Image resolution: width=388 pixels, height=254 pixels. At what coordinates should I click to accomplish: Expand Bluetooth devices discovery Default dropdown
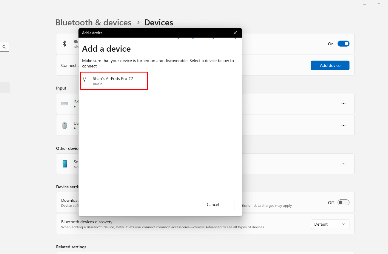[330, 224]
